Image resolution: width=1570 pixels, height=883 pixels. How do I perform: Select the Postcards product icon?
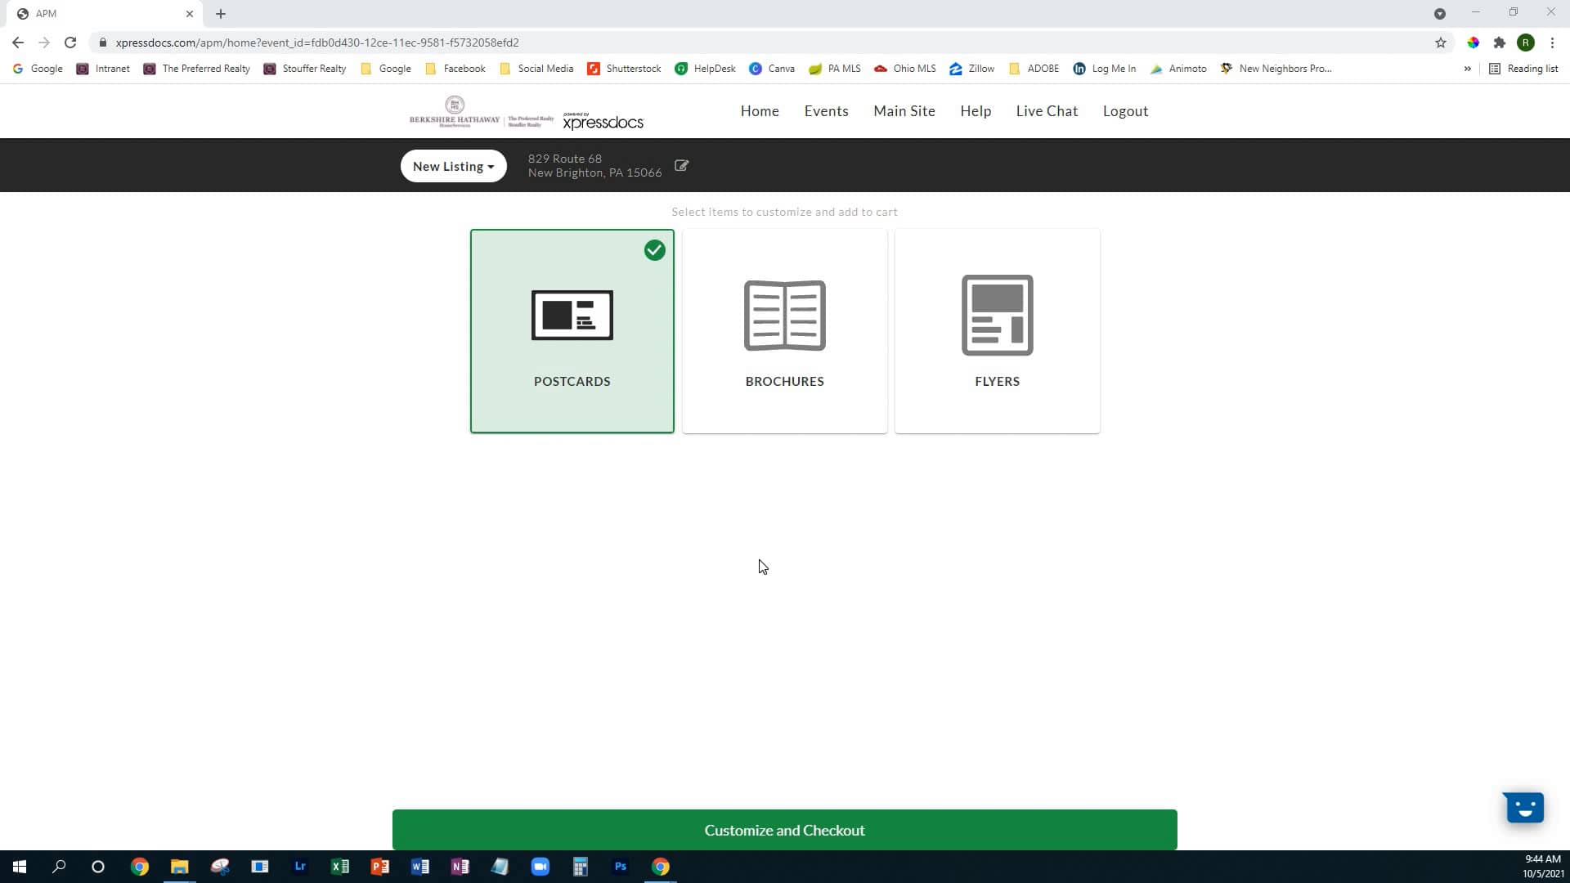[572, 315]
